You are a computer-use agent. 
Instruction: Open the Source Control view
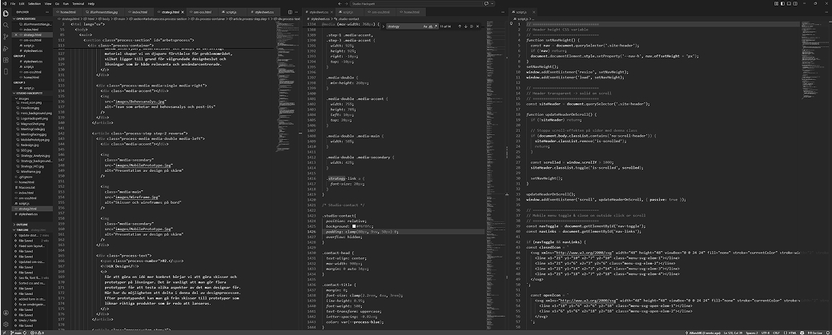[x=6, y=37]
